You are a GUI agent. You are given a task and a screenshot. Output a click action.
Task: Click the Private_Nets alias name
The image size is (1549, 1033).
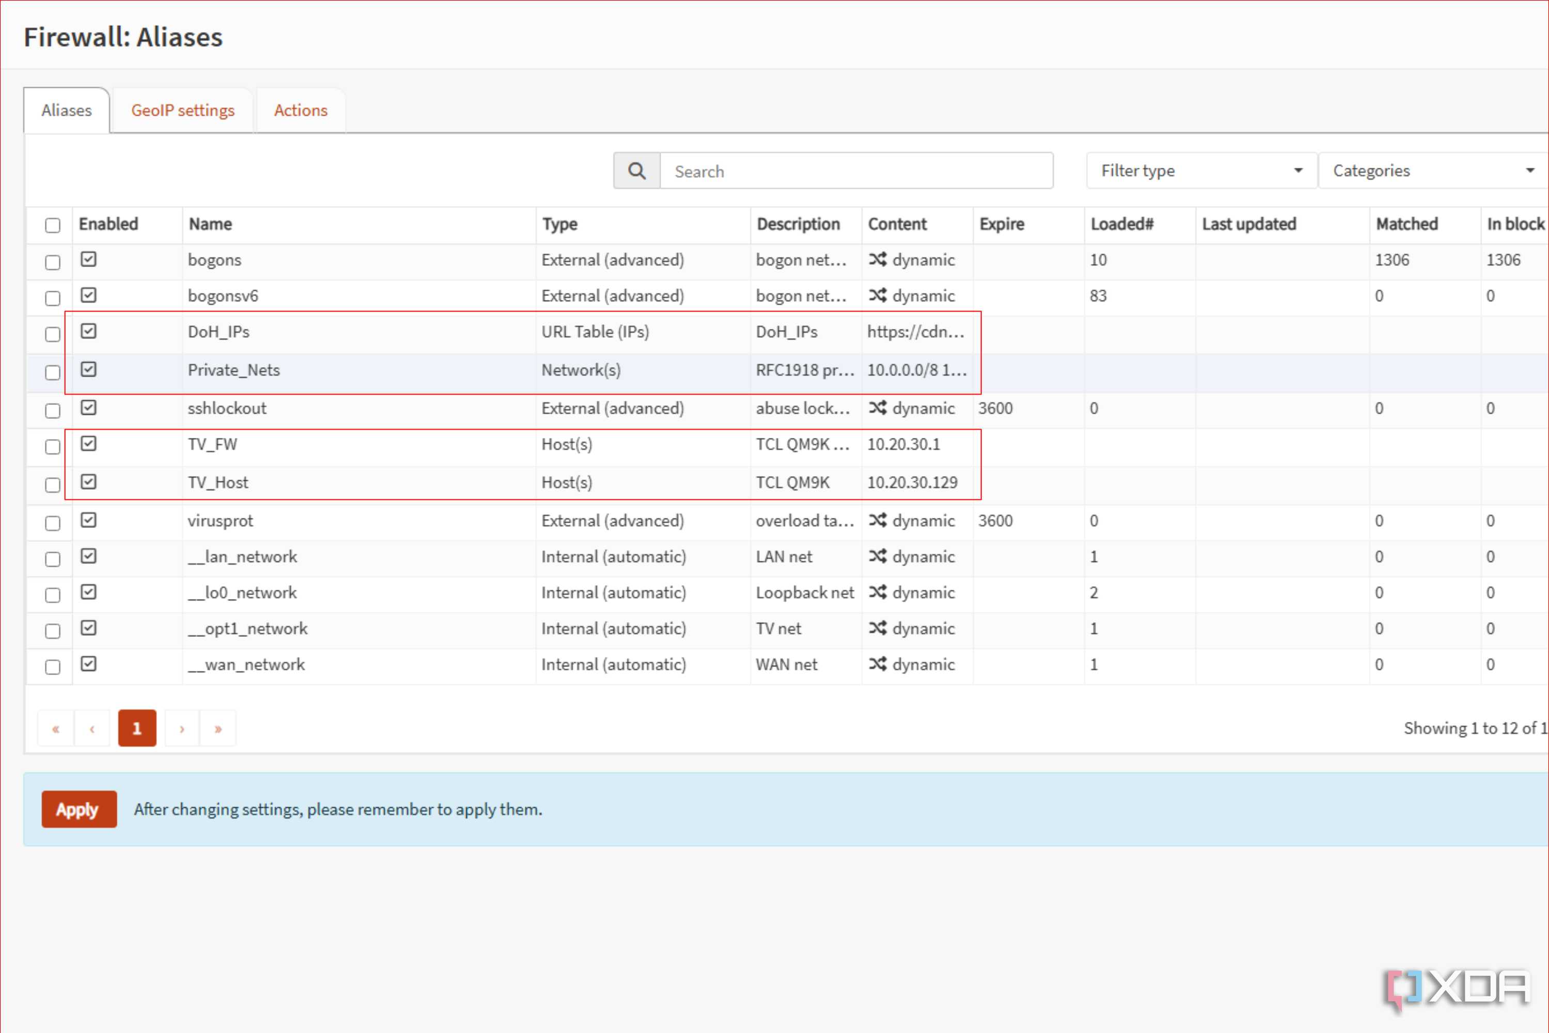pyautogui.click(x=234, y=370)
